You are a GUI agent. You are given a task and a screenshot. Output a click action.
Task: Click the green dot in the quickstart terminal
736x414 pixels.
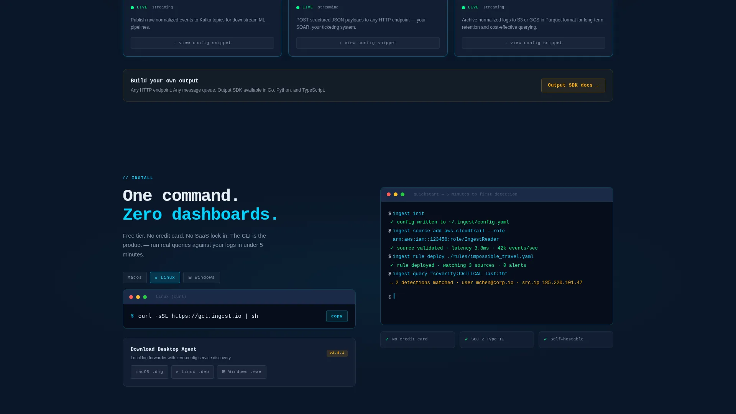pyautogui.click(x=402, y=194)
